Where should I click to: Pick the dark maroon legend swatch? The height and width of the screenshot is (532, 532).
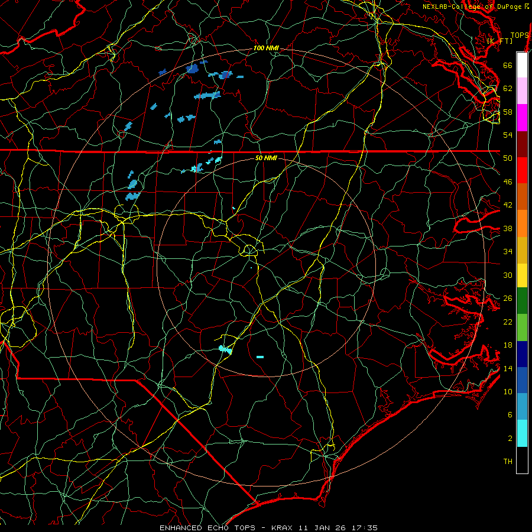click(522, 145)
